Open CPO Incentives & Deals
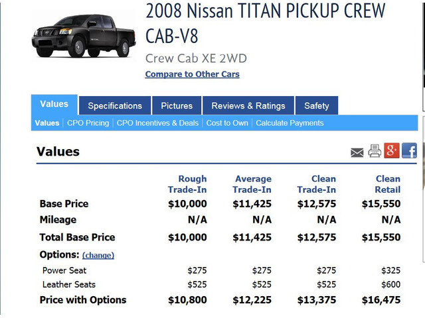The image size is (425, 318). click(x=157, y=123)
